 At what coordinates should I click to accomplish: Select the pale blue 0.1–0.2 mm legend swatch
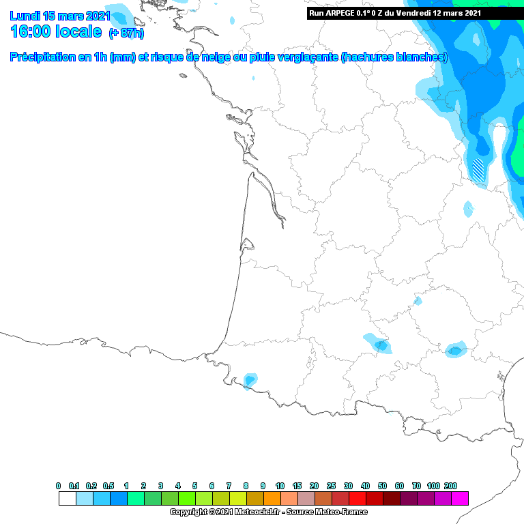(x=84, y=499)
